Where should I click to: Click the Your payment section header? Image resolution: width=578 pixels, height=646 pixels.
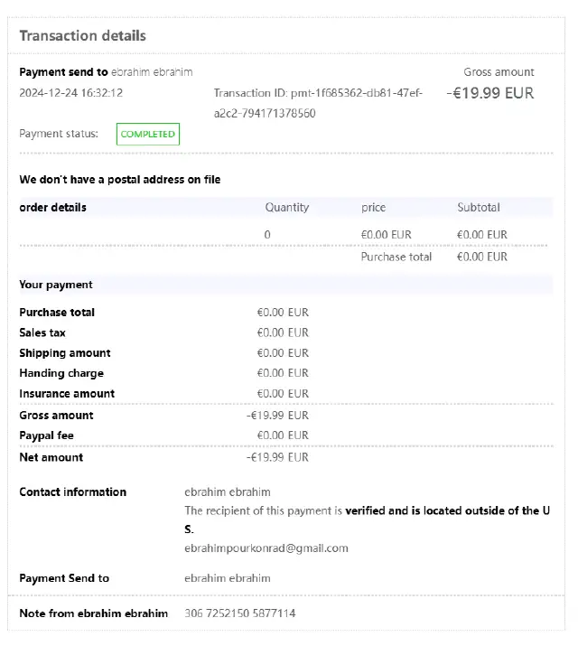point(56,286)
